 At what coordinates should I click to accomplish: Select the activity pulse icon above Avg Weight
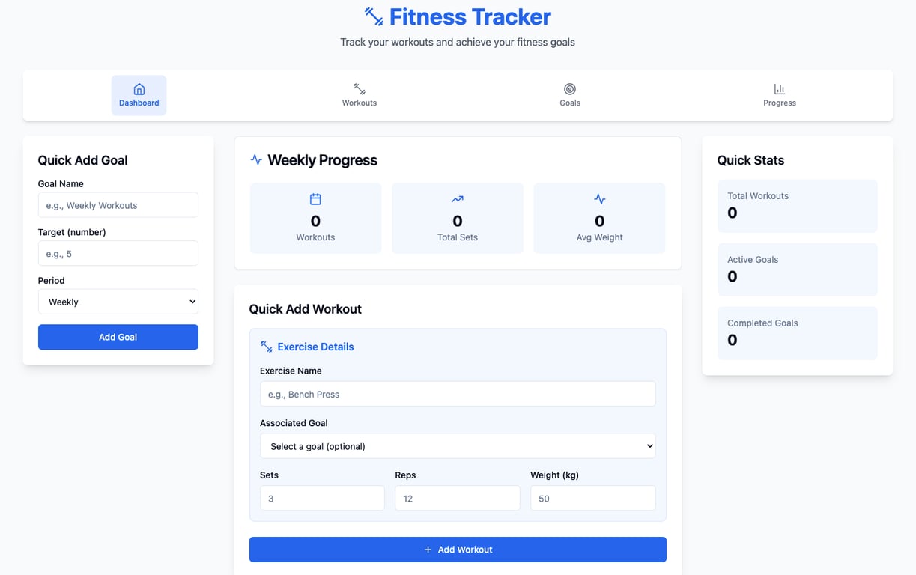[x=599, y=199]
